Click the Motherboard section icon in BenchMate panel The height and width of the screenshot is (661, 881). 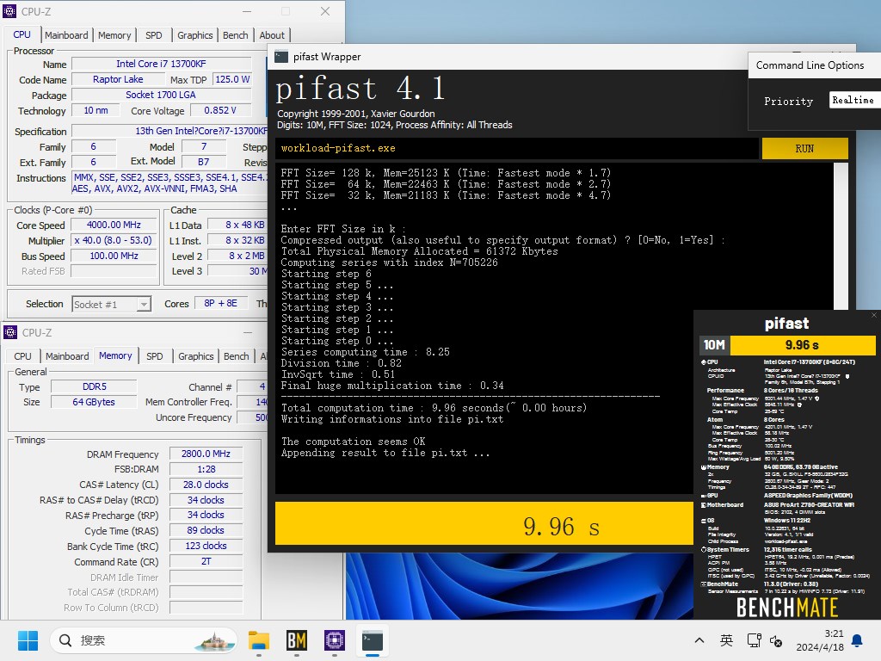704,504
